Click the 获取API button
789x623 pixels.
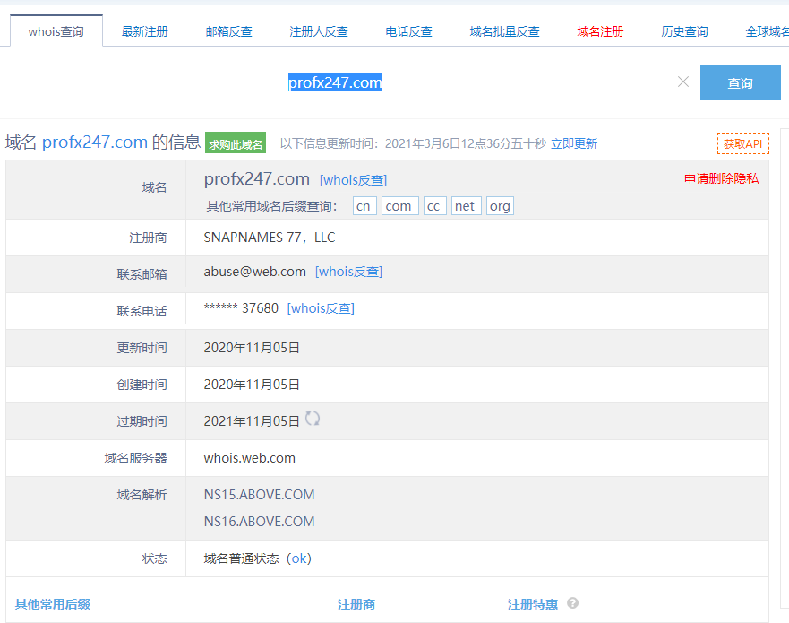point(742,143)
